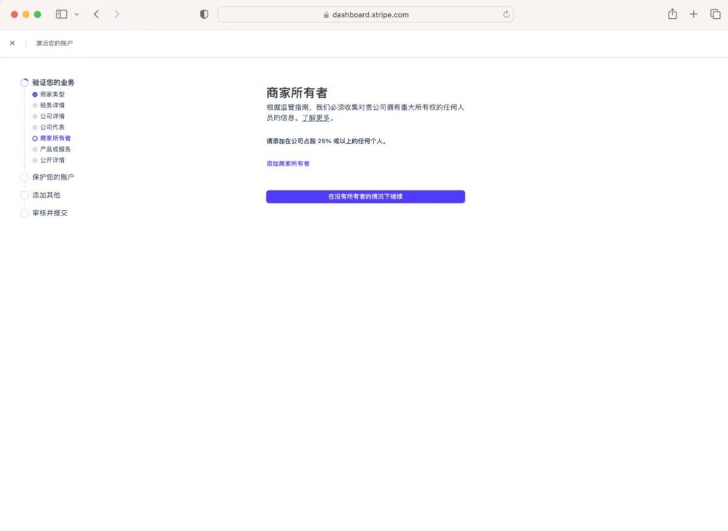Open the Share icon in Safari toolbar
Viewport: 728px width, 531px height.
[x=672, y=14]
